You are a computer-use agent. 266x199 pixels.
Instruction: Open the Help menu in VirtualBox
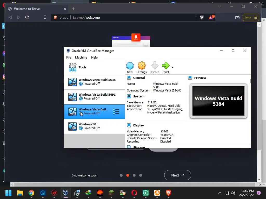(94, 58)
